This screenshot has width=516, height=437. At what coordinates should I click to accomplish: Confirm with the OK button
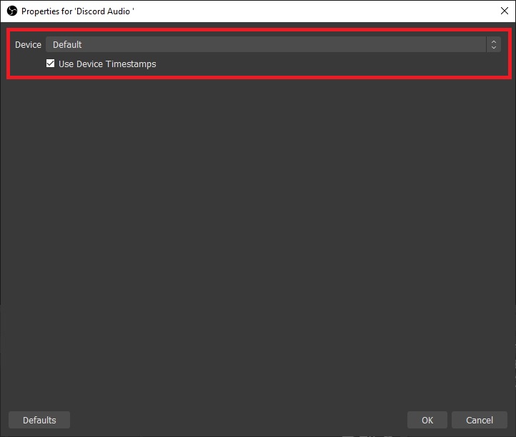(427, 420)
